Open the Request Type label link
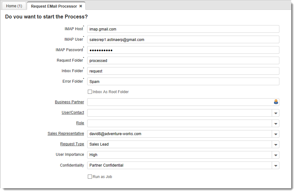This screenshot has height=193, width=296. tap(72, 144)
